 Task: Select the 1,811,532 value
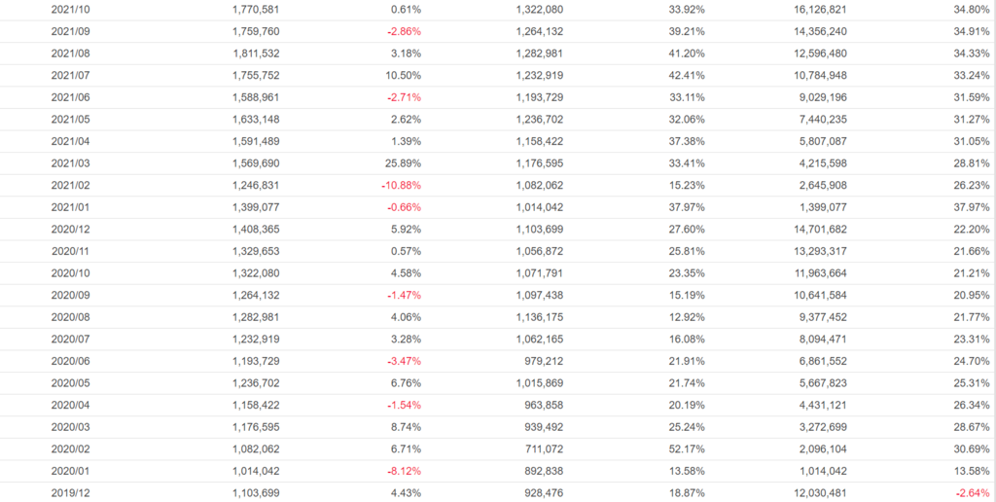pyautogui.click(x=257, y=54)
